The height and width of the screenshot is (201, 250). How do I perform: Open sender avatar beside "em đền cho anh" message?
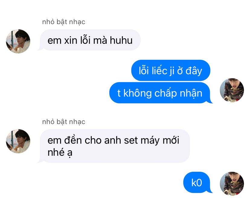coord(18,141)
